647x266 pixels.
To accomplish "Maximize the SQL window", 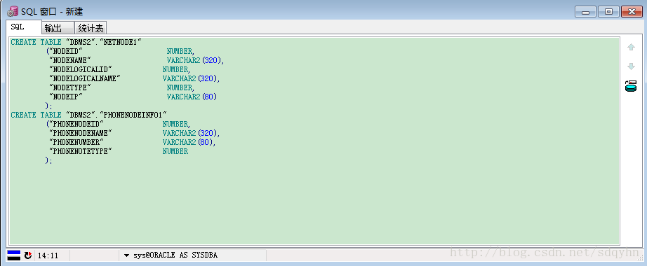I will click(x=608, y=11).
